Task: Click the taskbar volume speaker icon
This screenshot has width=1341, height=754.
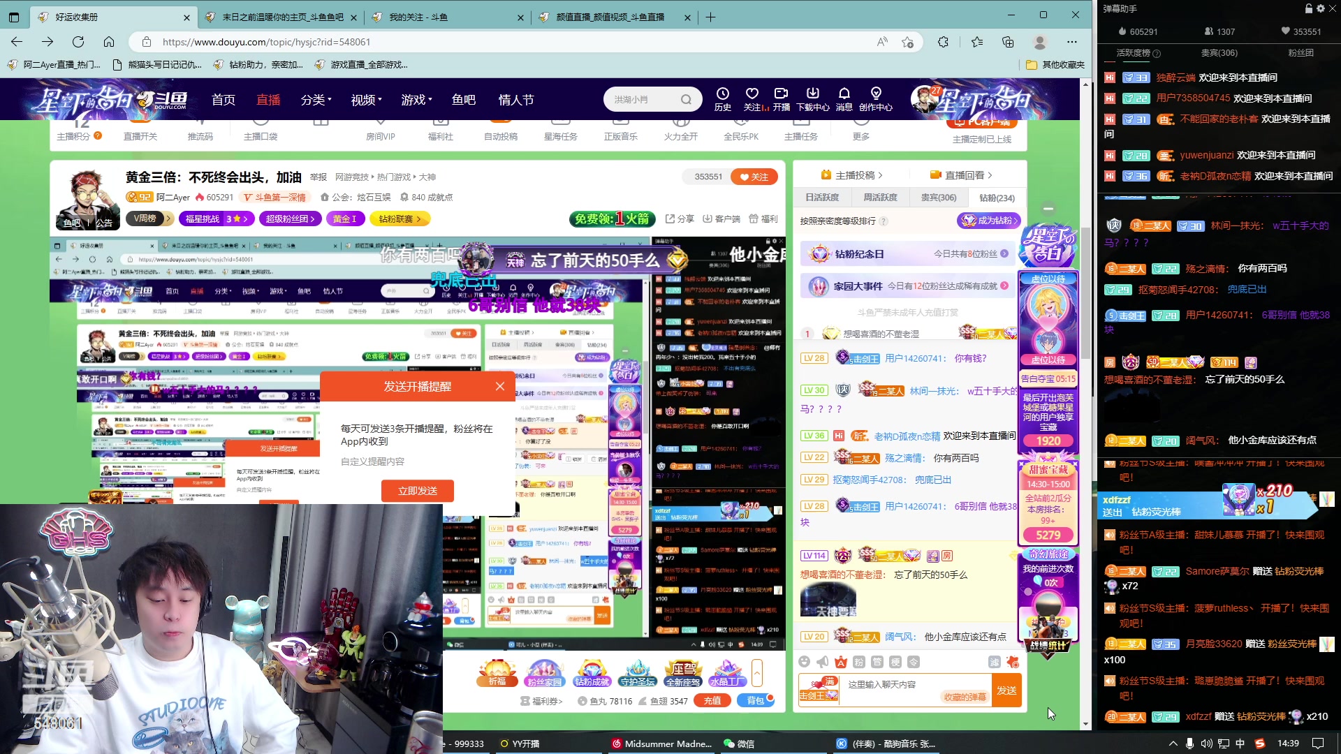Action: tap(1206, 744)
